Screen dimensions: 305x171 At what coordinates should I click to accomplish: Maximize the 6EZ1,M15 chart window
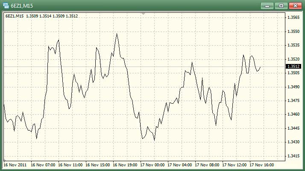281,6
